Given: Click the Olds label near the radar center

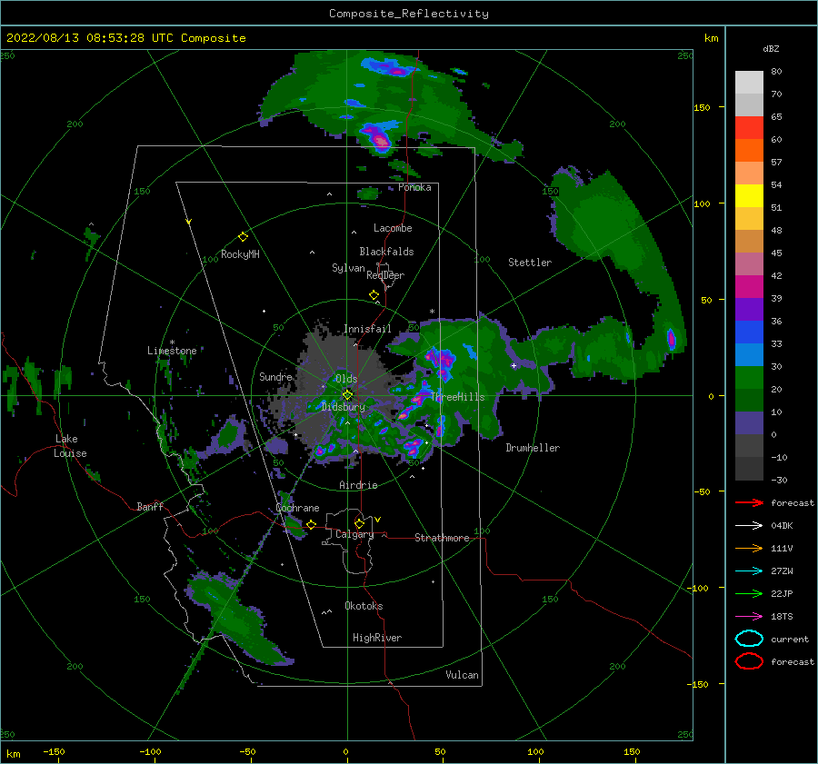Looking at the screenshot, I should click(x=346, y=379).
